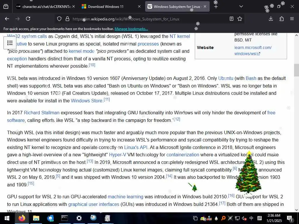Visit the learn.microsoft.com/windows/wsl website link
The height and width of the screenshot is (224, 299).
click(253, 51)
